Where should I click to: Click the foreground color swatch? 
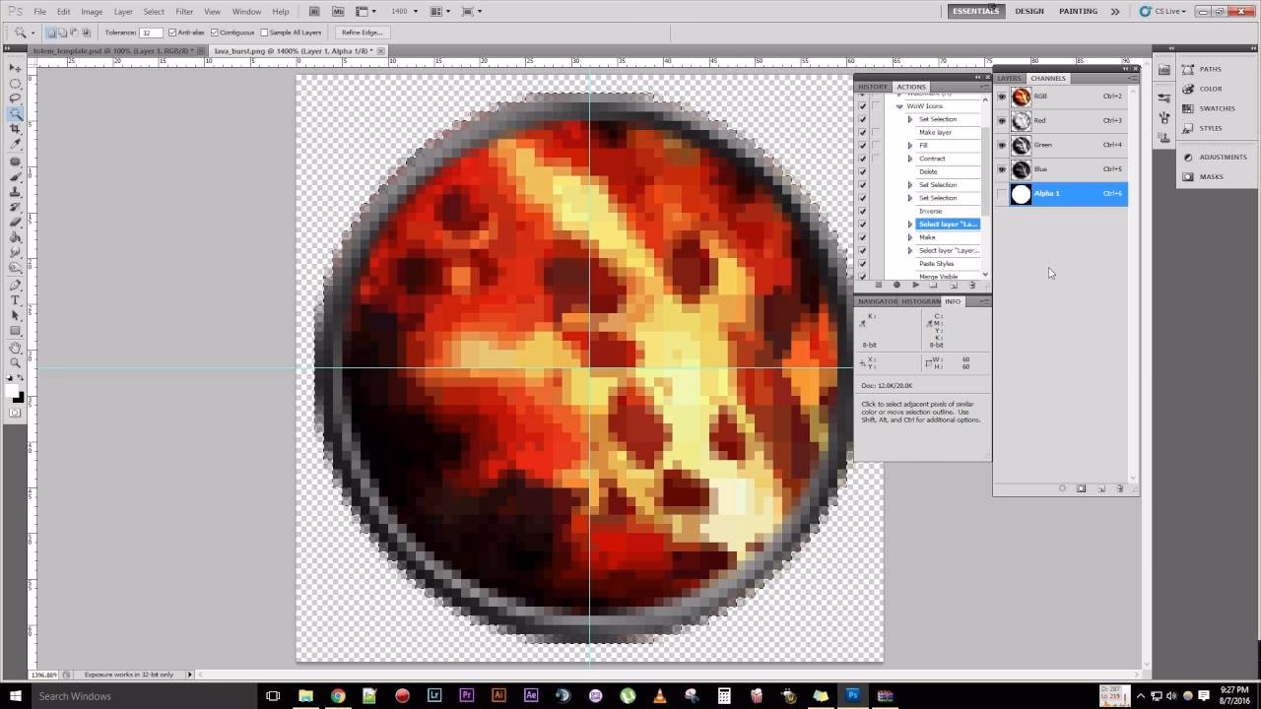(12, 391)
